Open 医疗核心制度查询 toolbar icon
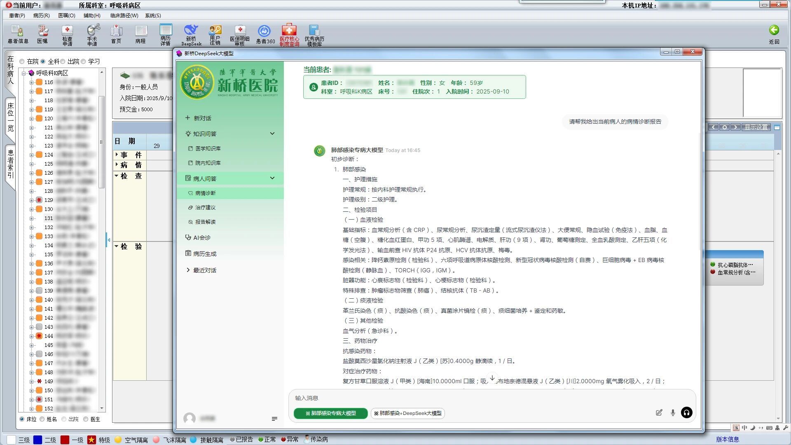Screen dimensions: 791x445 point(289,35)
